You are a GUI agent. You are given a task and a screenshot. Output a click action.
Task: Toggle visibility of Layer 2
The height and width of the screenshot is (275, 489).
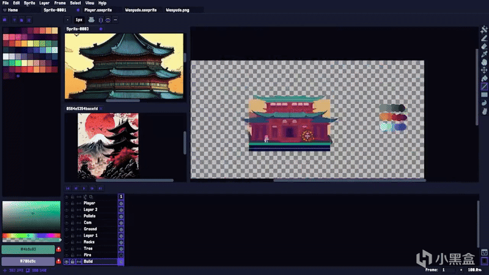[x=67, y=210]
